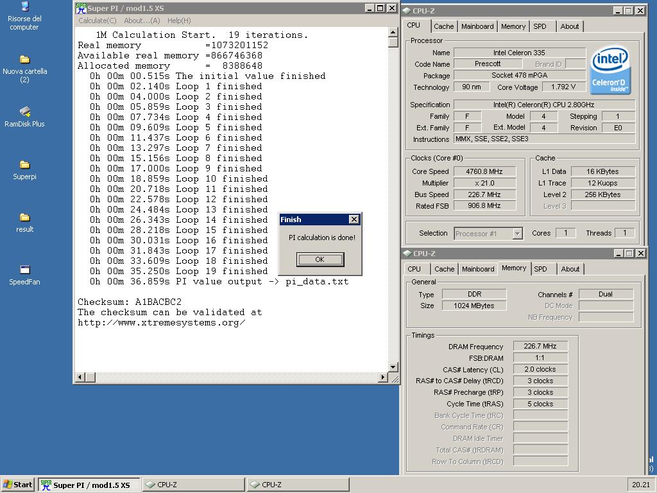Launch SpeedFan desktop shortcut
The image size is (657, 493).
pos(24,275)
